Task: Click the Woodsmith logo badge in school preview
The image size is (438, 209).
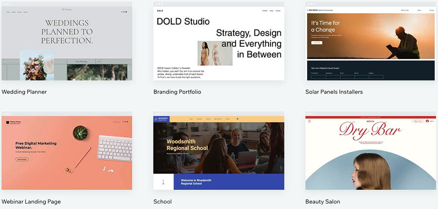Action: tap(161, 119)
